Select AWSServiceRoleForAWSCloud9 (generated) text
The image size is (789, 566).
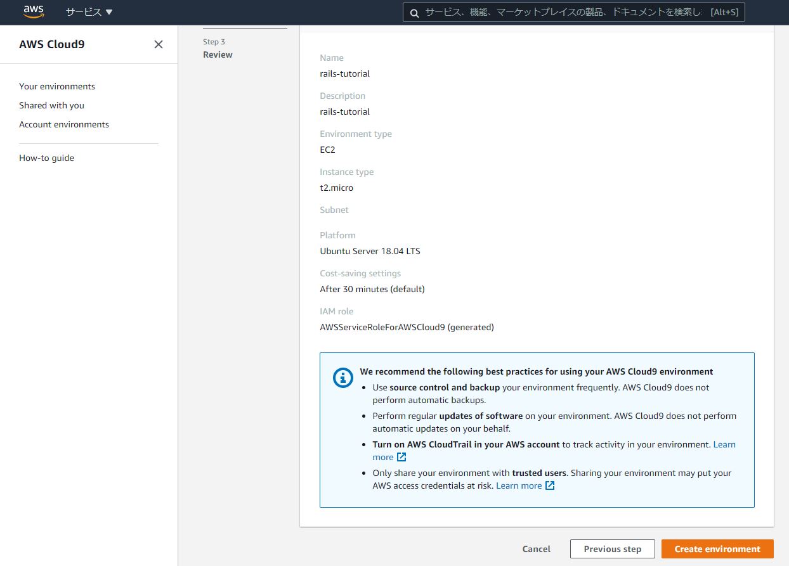click(407, 327)
